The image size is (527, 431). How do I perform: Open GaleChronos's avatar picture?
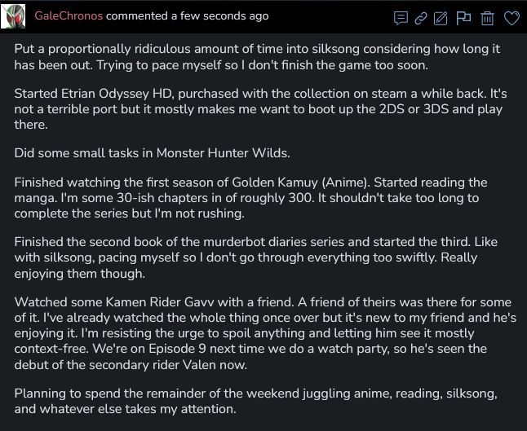pos(13,16)
